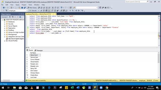Click the Execute button
Screen dimensions: 161x90
tap(33, 10)
